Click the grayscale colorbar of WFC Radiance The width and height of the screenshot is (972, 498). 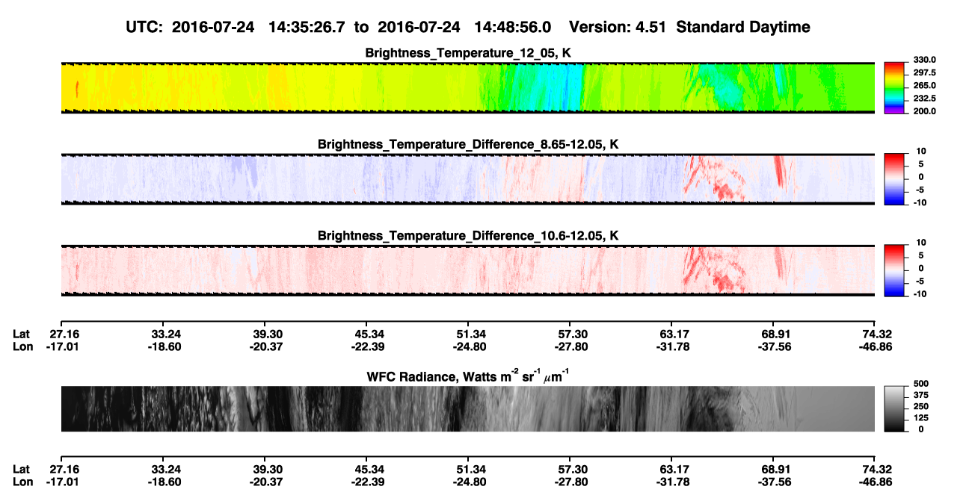click(x=894, y=409)
